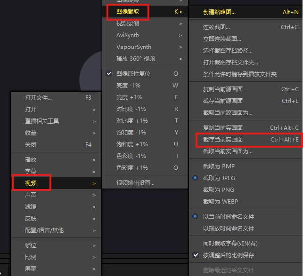Click 打开截图存档文件夹... entry
The height and width of the screenshot is (276, 303).
tap(246, 62)
